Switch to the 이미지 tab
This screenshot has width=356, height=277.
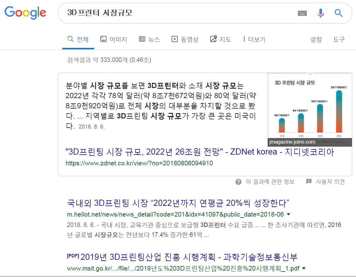click(x=114, y=39)
